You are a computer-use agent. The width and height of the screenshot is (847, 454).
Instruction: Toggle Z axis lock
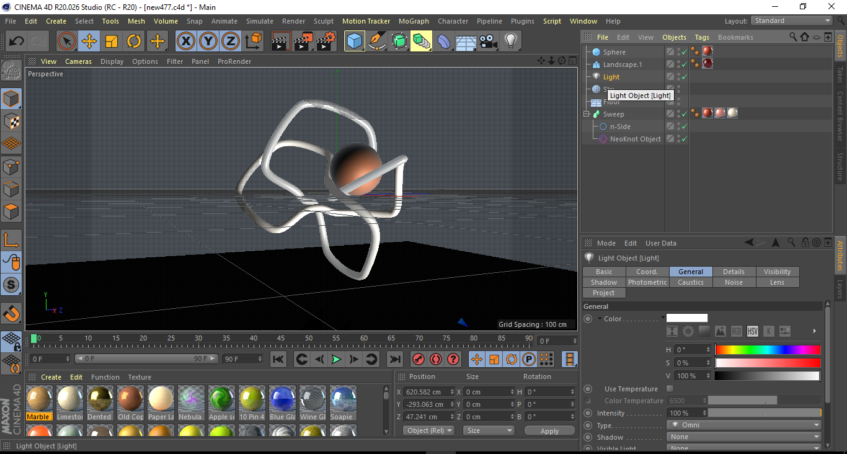tap(231, 42)
